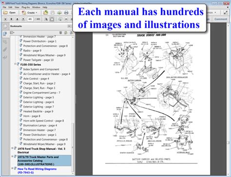
Task: Open the Create dropdown
Action: click(x=30, y=13)
